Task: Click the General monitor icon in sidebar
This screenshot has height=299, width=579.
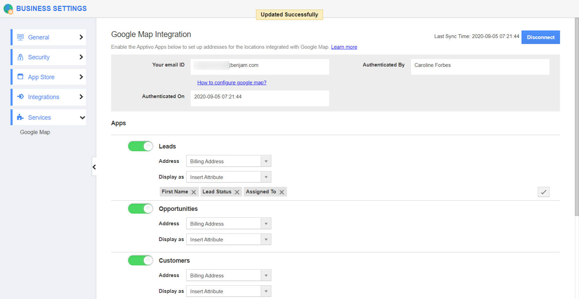Action: click(21, 37)
